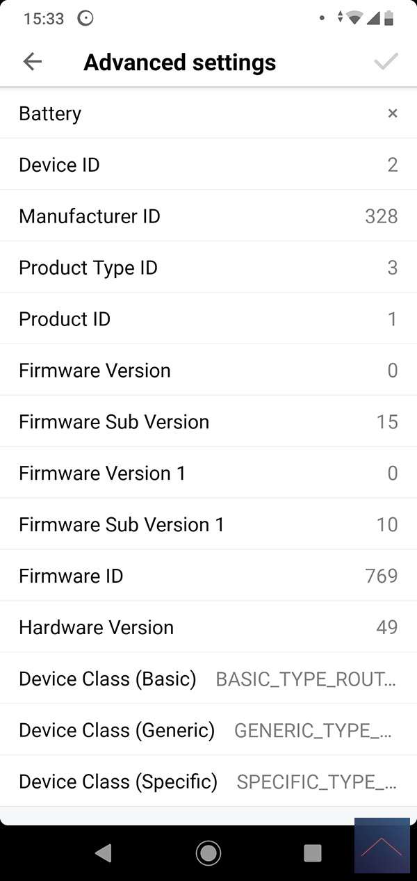Tap the Product Type ID row

point(208,268)
